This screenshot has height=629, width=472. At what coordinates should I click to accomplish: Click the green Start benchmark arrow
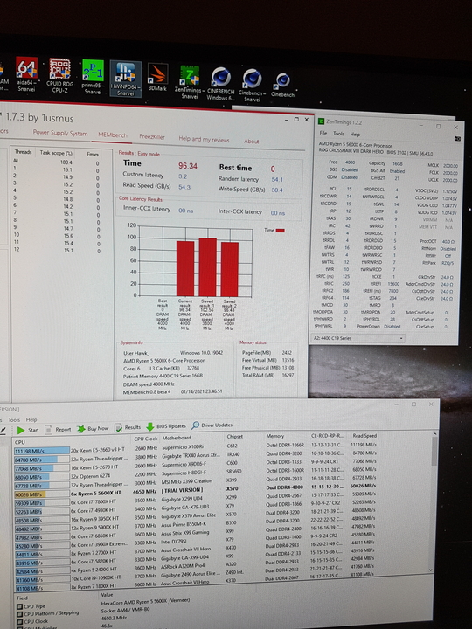21,430
